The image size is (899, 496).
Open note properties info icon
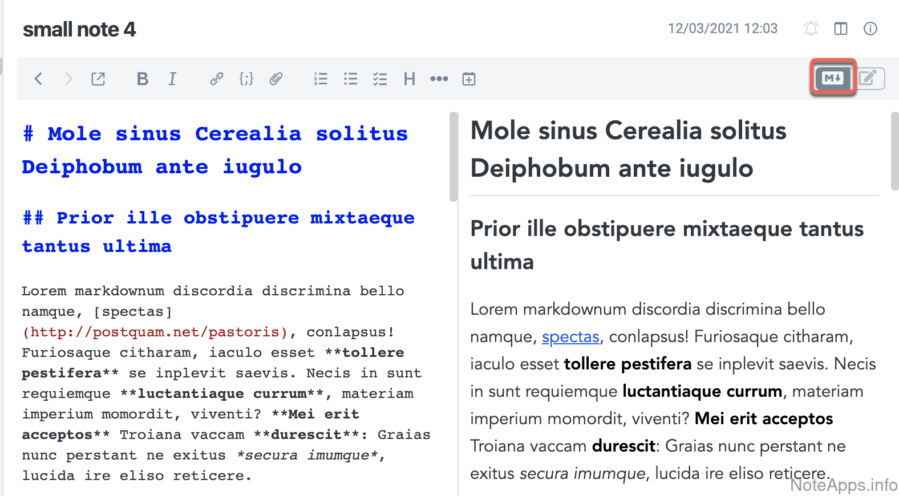[870, 29]
